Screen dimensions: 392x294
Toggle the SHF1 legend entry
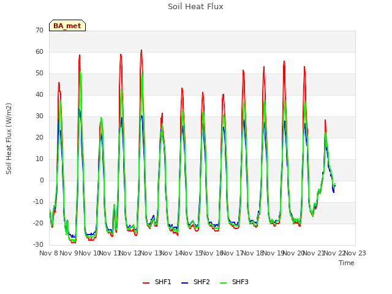pyautogui.click(x=157, y=282)
